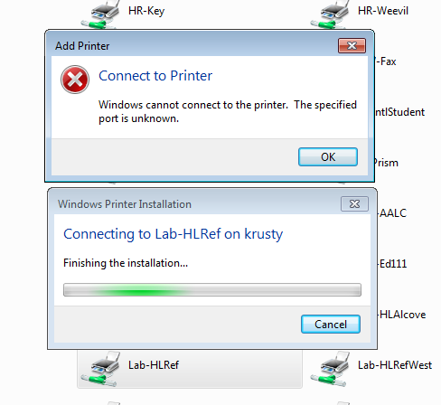Click the HR-Weevil printer label

click(x=383, y=11)
